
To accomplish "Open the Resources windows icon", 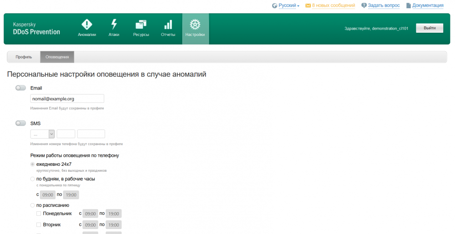I will [x=141, y=25].
